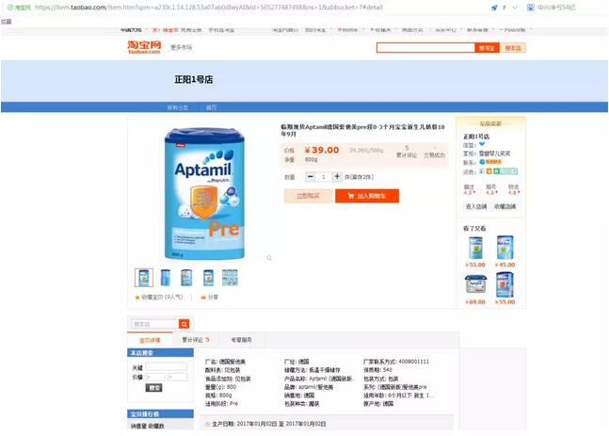Viewport: 609px width, 436px height.
Task: Click the maximum price input in sidebar
Action: pos(178,377)
